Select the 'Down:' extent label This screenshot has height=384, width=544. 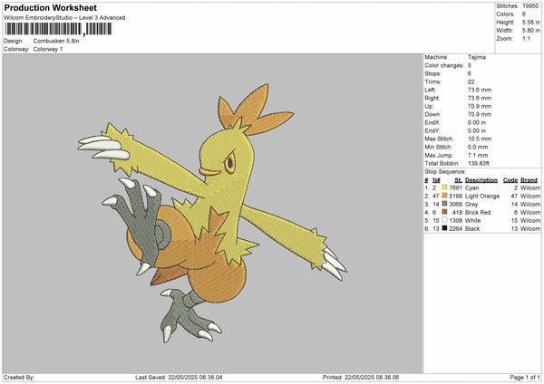[x=432, y=114]
